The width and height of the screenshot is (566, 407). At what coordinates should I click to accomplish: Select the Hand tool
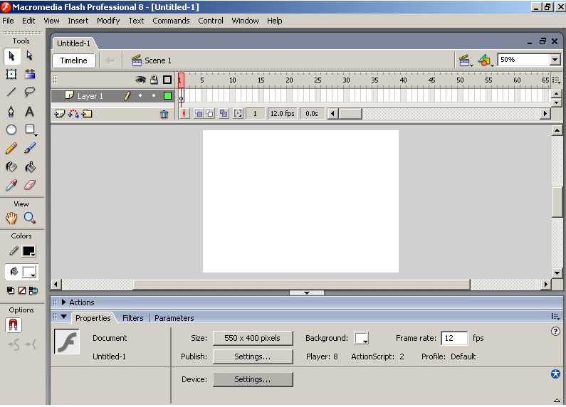[11, 218]
